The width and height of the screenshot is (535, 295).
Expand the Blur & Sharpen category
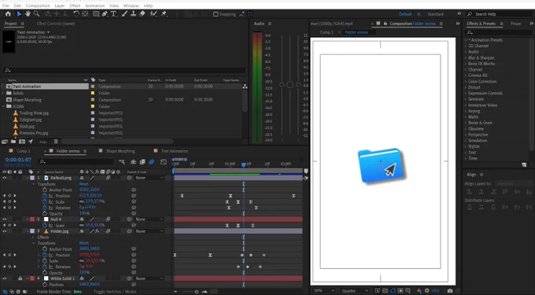tap(466, 57)
